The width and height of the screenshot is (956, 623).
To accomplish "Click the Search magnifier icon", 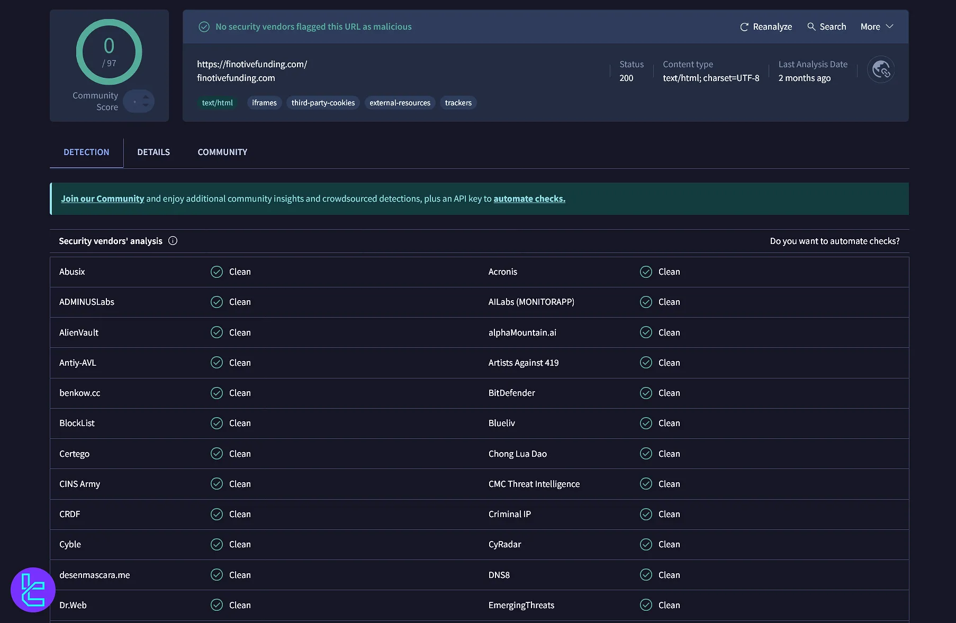I will pyautogui.click(x=811, y=26).
